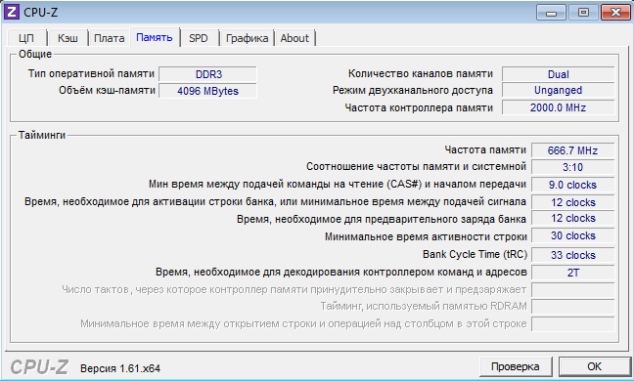Switch to the ЦП tab

pyautogui.click(x=26, y=38)
